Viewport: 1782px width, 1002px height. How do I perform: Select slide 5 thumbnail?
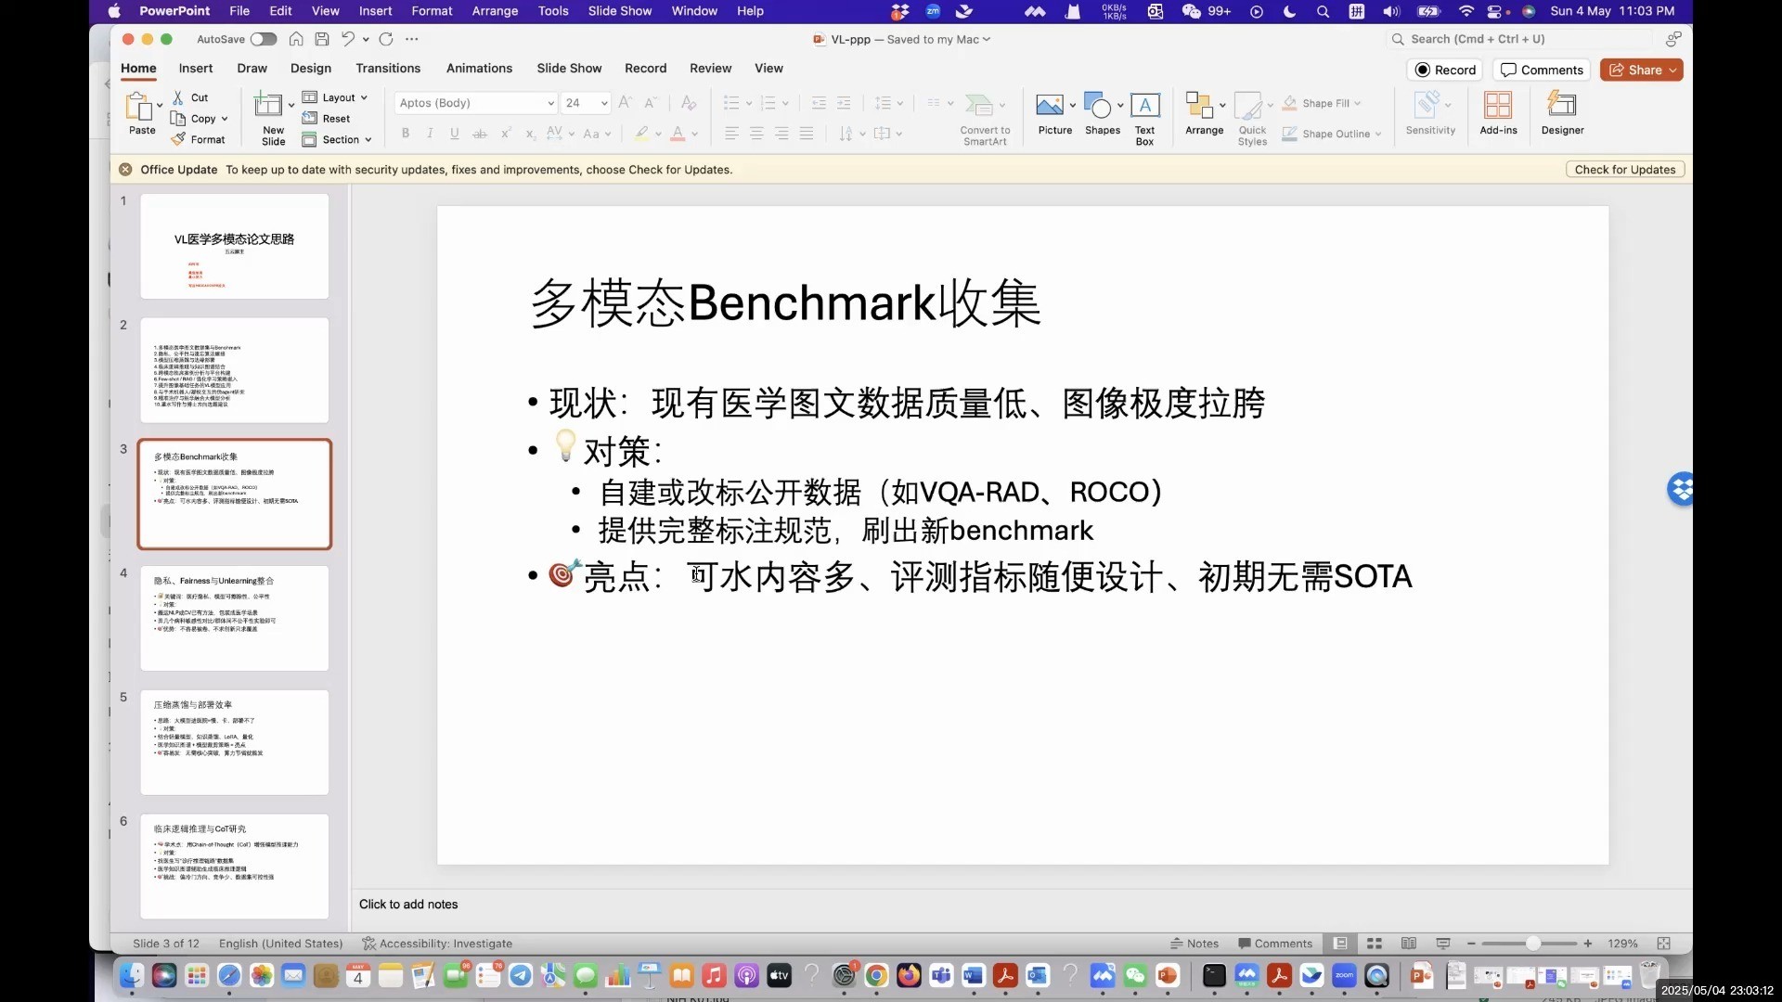pyautogui.click(x=234, y=741)
